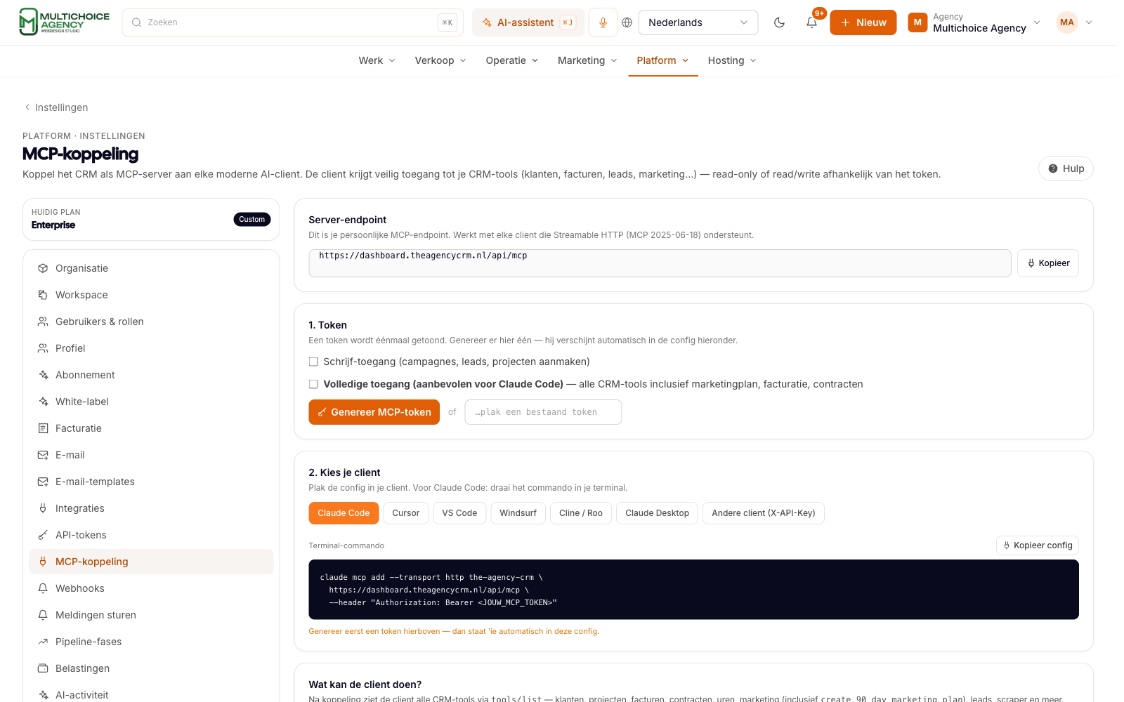The height and width of the screenshot is (702, 1124).
Task: Expand the Agency Multichoice Agency switcher
Action: 974,22
